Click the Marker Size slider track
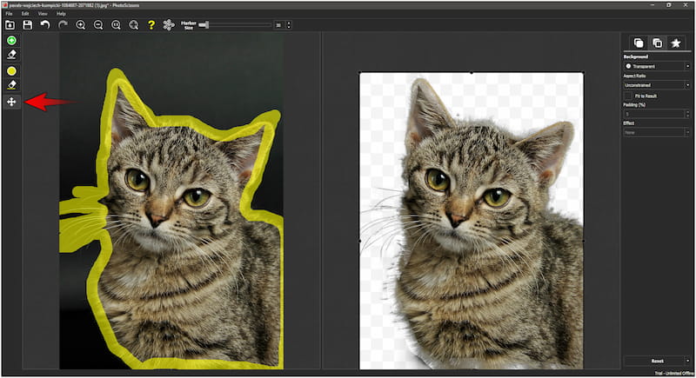This screenshot has height=378, width=696. (235, 25)
